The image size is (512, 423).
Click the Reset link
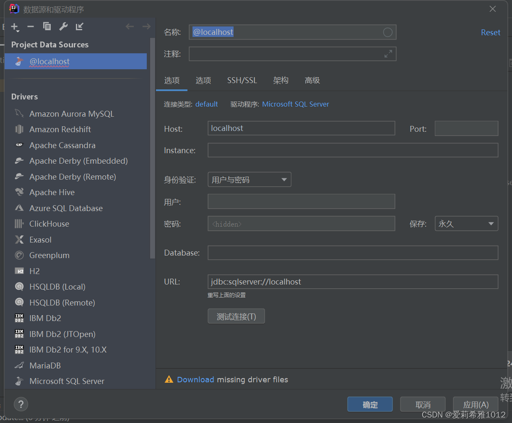pos(491,33)
